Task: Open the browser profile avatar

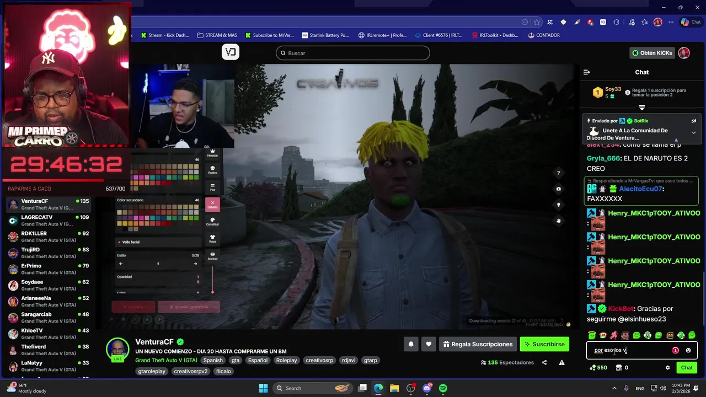Action: [x=657, y=22]
